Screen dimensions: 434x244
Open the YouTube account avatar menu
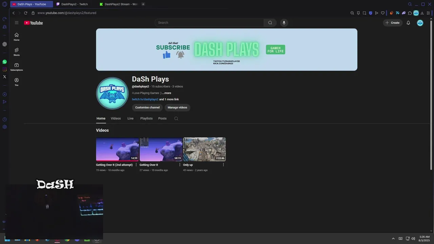click(x=420, y=23)
